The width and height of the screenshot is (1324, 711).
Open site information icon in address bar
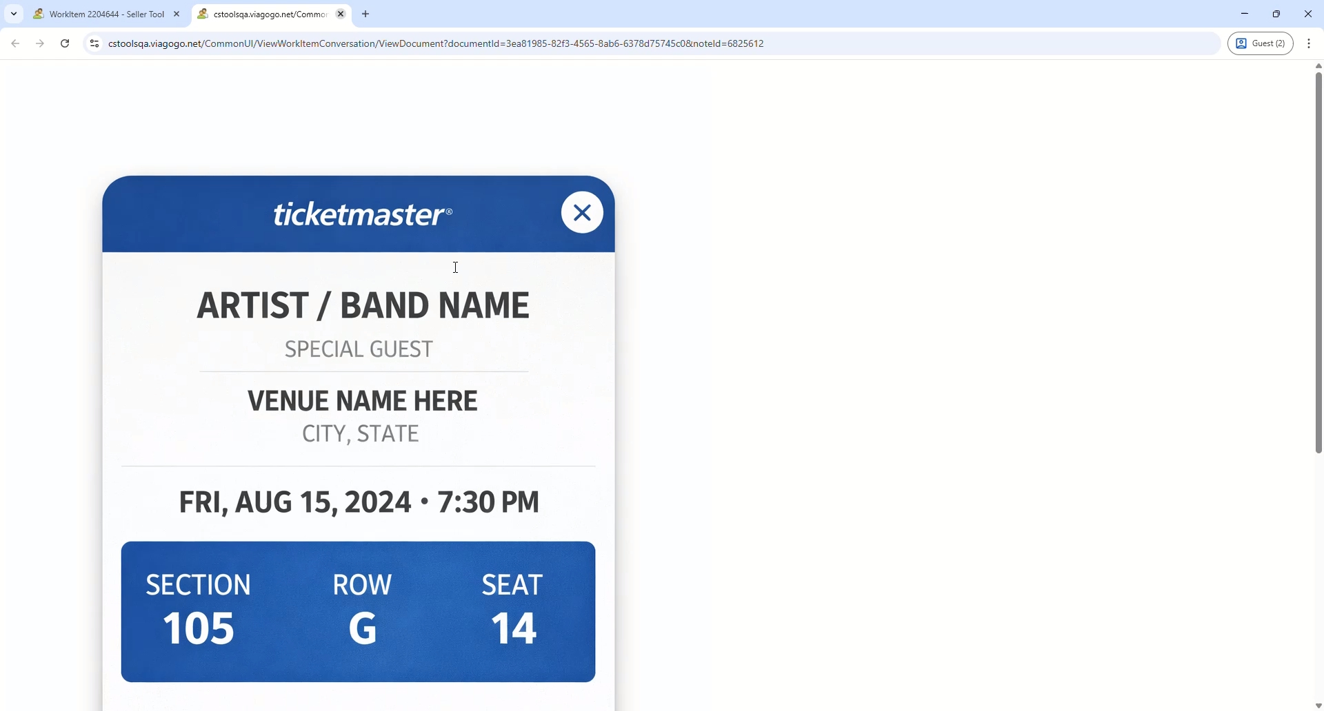(x=94, y=44)
